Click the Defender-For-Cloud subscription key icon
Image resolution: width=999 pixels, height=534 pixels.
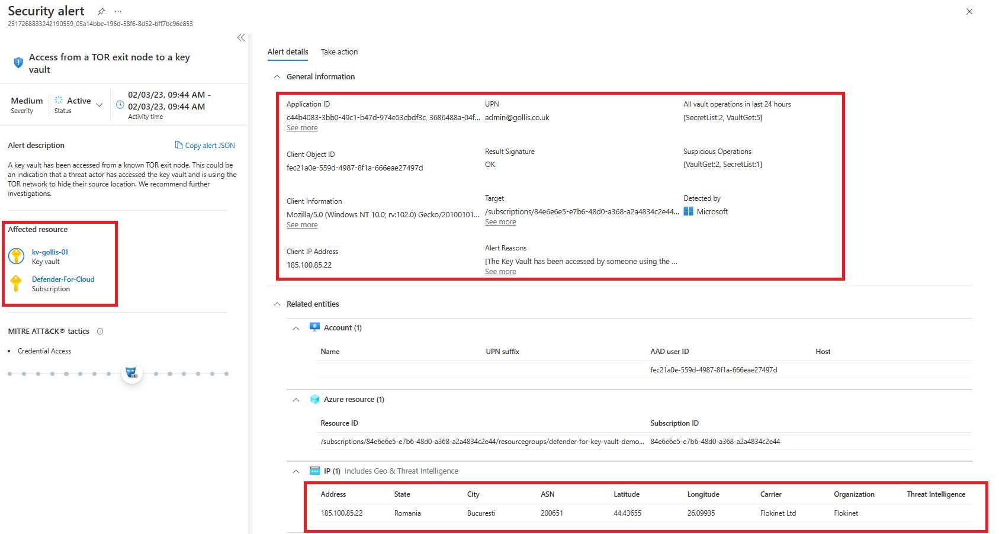click(16, 284)
